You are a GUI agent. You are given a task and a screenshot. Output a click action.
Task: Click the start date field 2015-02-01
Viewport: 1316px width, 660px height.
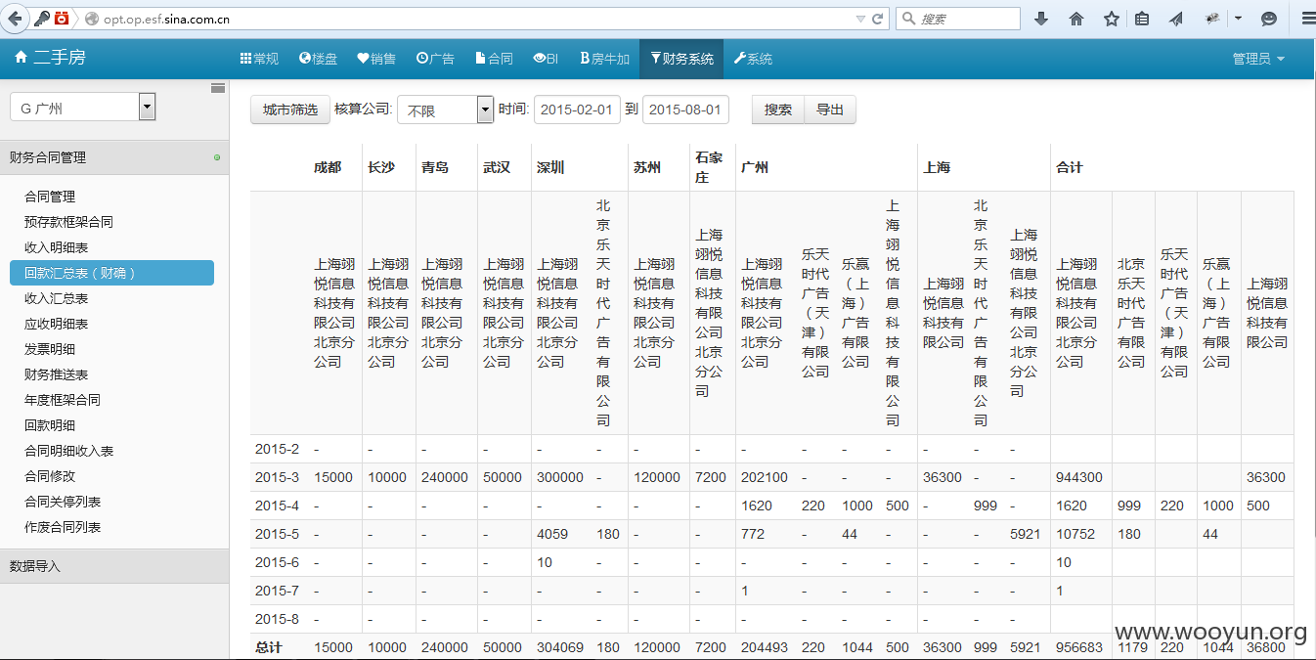pos(577,110)
